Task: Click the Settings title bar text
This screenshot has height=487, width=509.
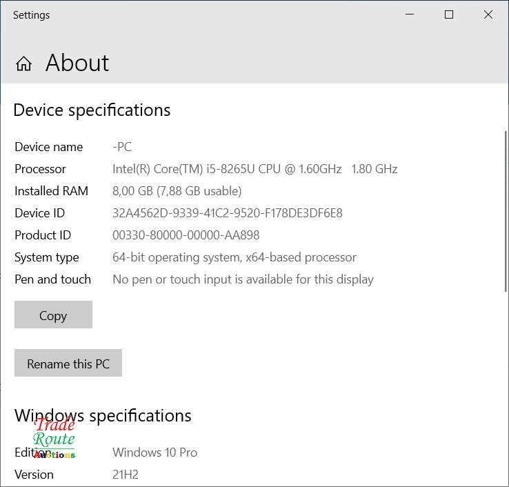Action: 32,15
